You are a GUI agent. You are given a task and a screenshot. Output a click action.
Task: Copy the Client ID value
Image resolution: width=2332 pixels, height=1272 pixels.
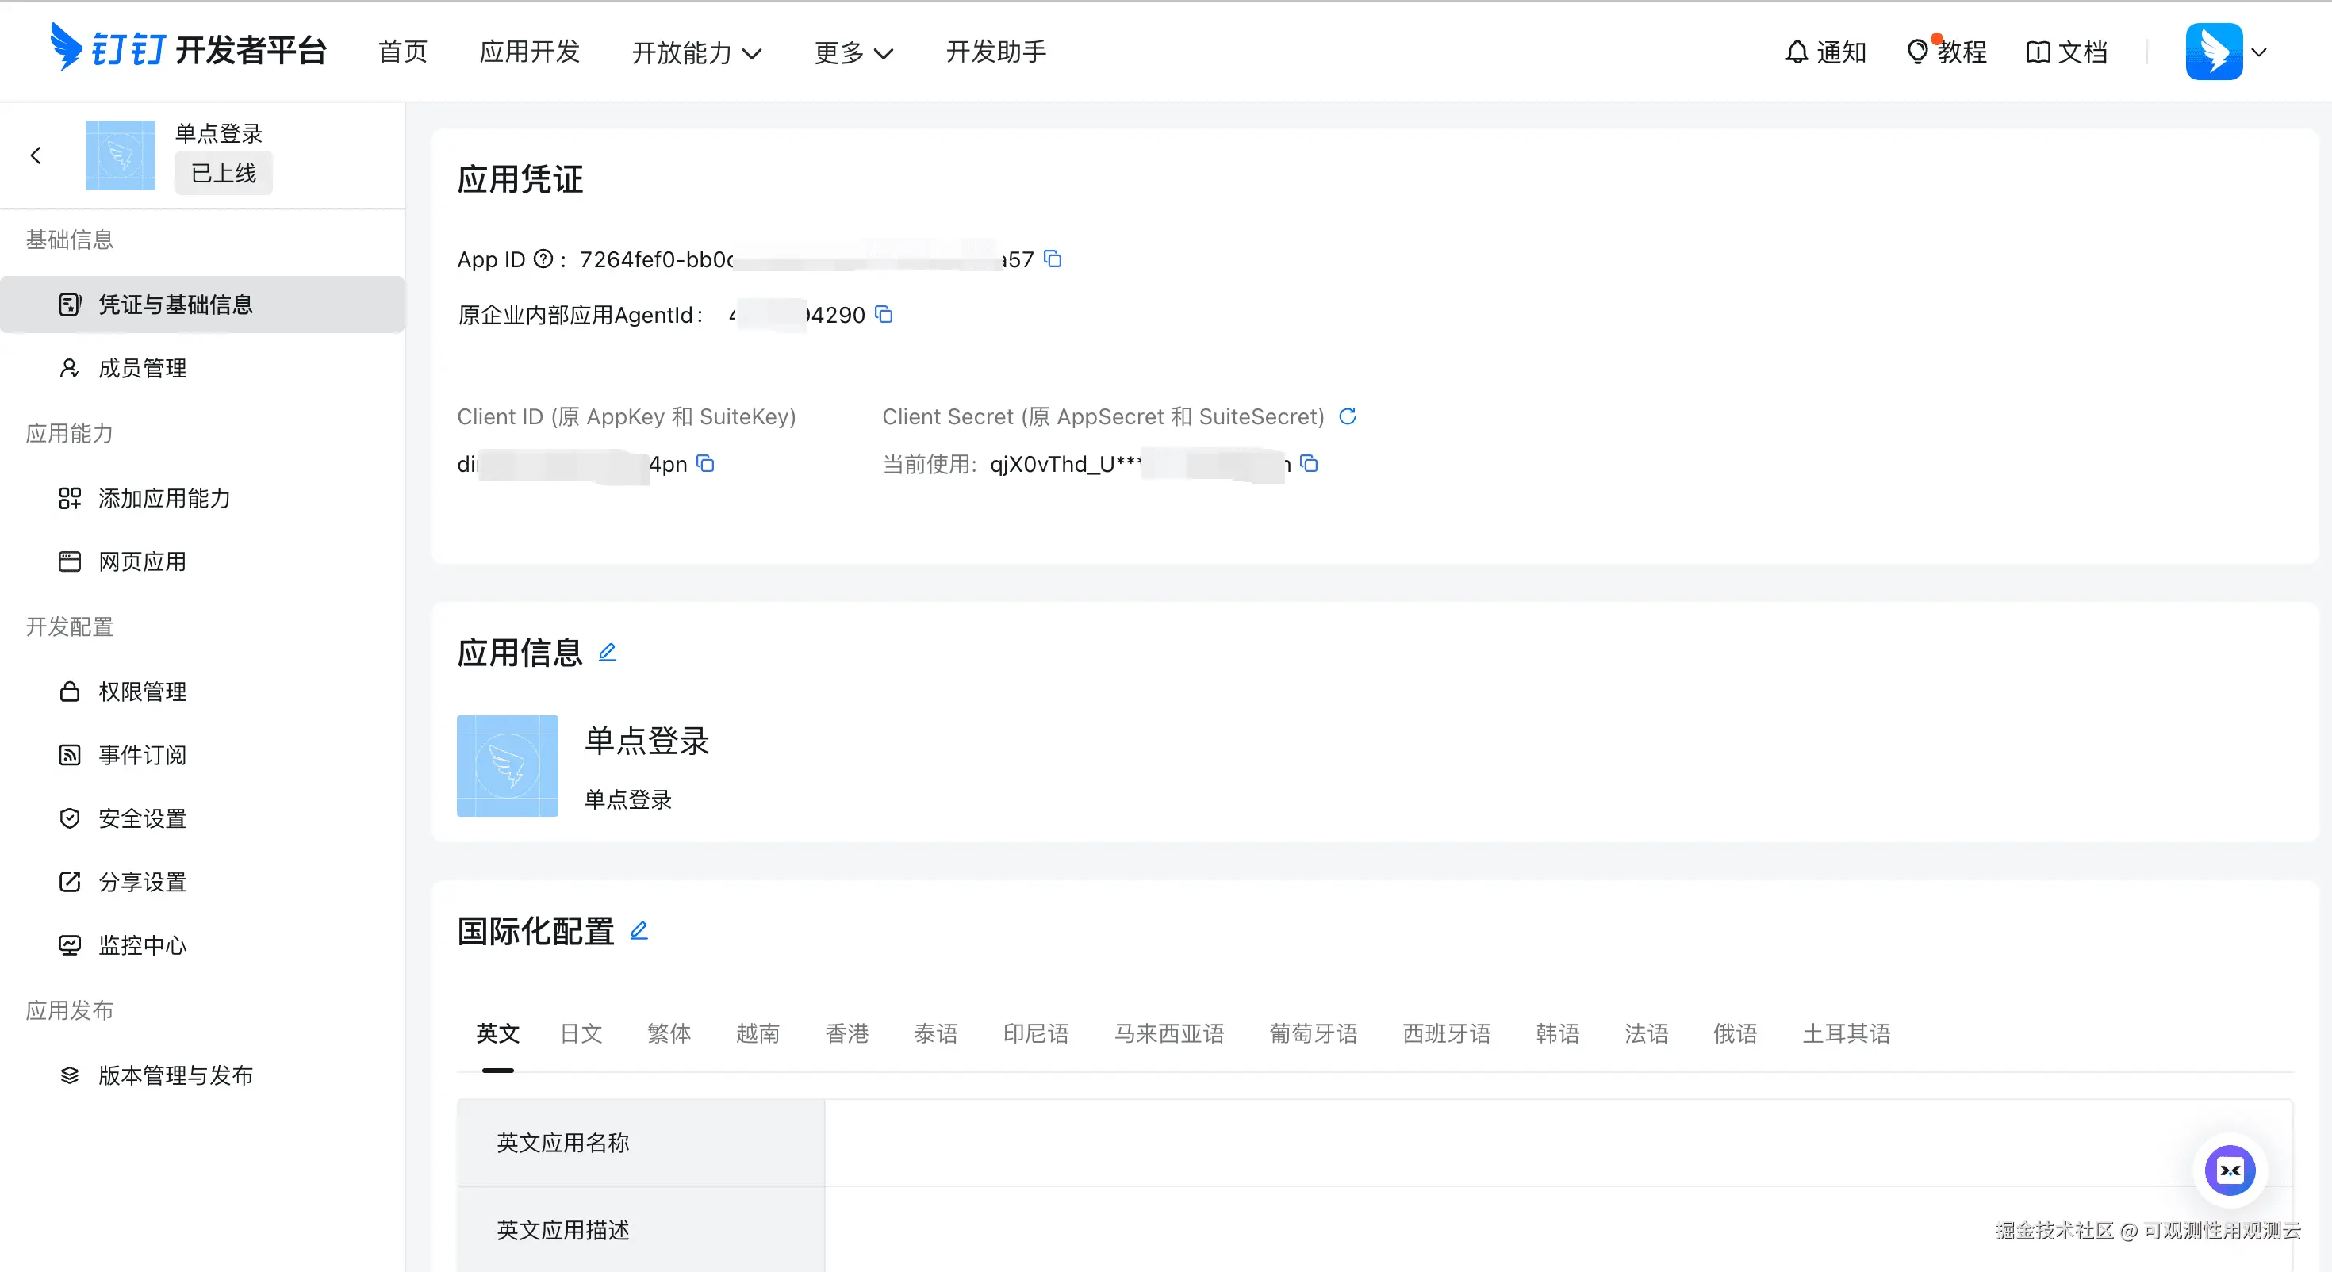705,464
